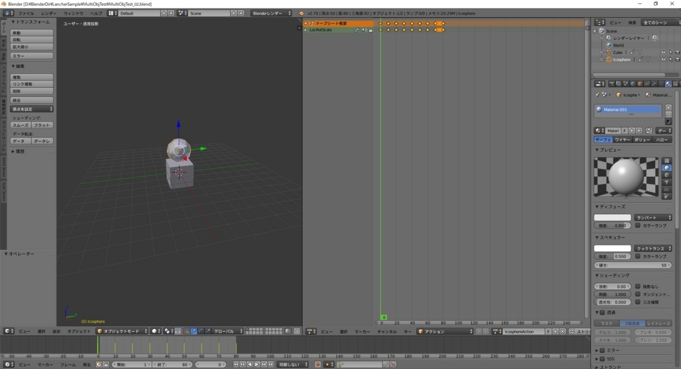This screenshot has height=369, width=681.
Task: Click the フラット shading button
Action: click(x=42, y=125)
